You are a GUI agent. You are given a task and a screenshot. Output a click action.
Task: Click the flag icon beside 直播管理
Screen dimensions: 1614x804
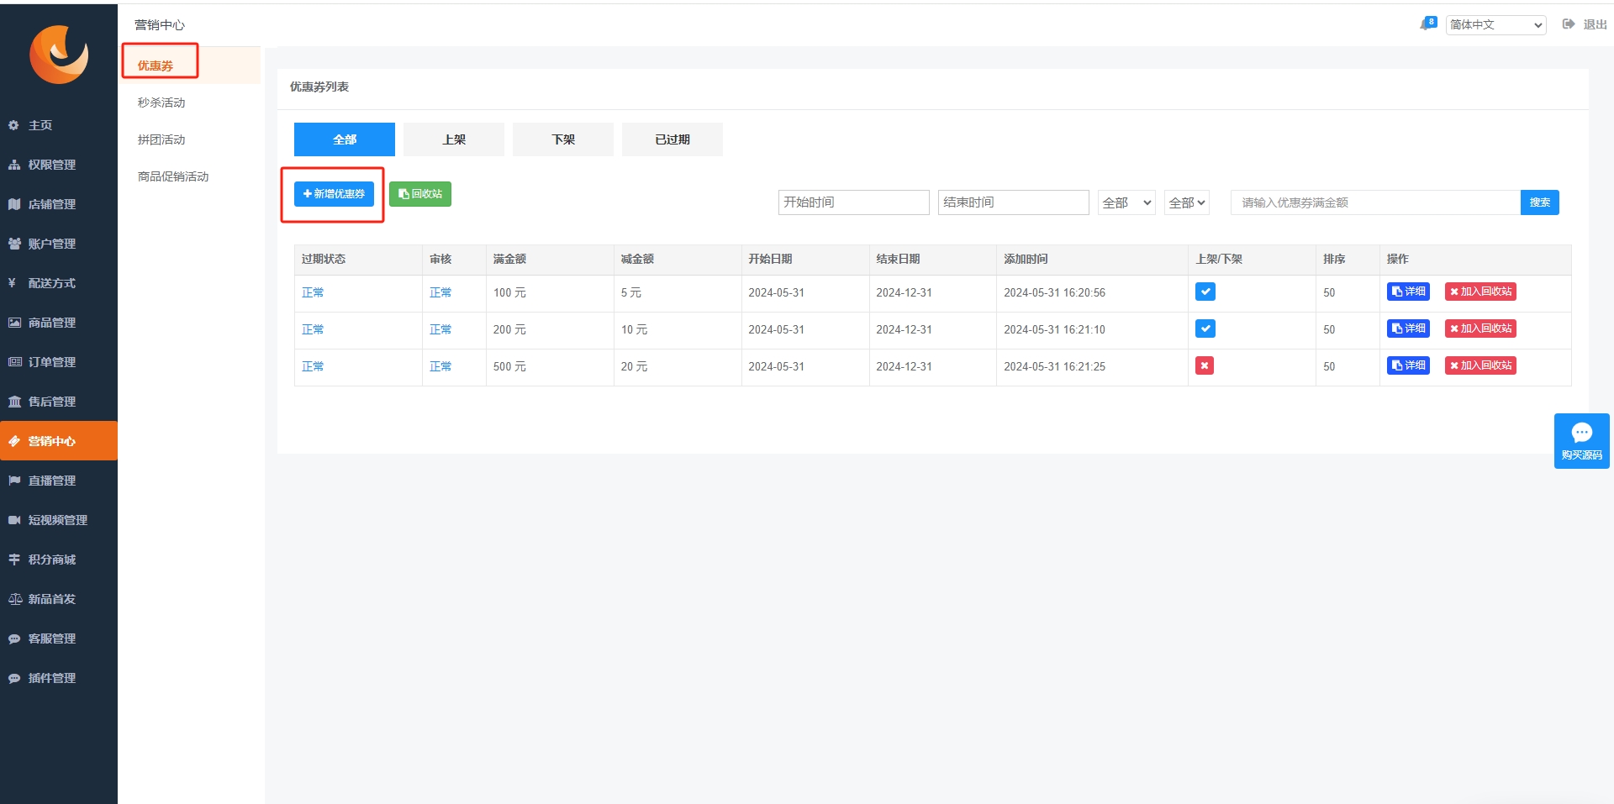[x=13, y=481]
